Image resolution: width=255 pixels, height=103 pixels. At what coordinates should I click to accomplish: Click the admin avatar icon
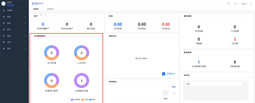click(3, 4)
